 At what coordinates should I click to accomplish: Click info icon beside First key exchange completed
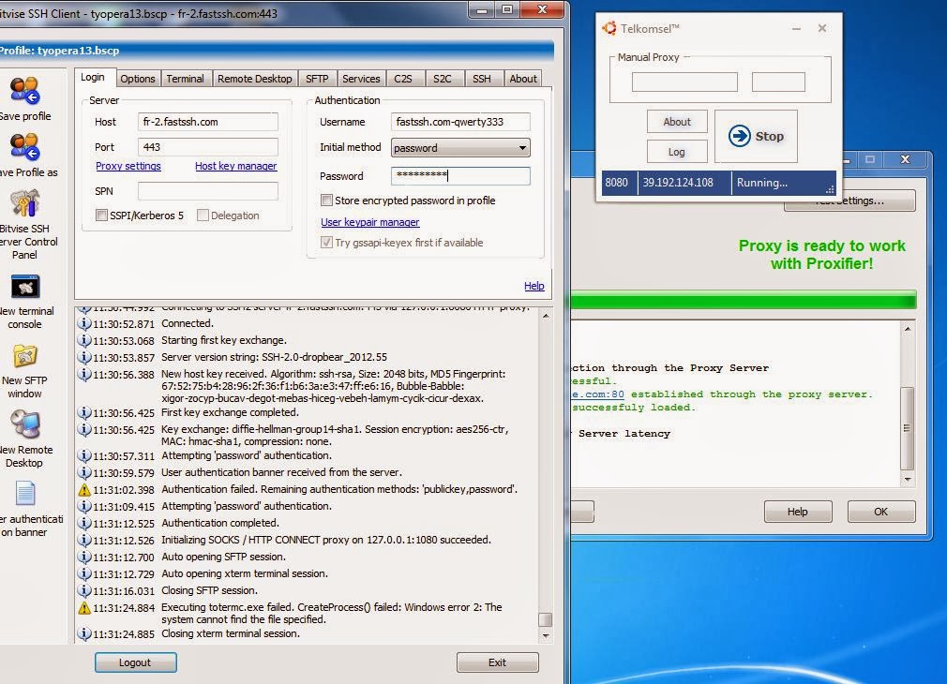click(84, 413)
